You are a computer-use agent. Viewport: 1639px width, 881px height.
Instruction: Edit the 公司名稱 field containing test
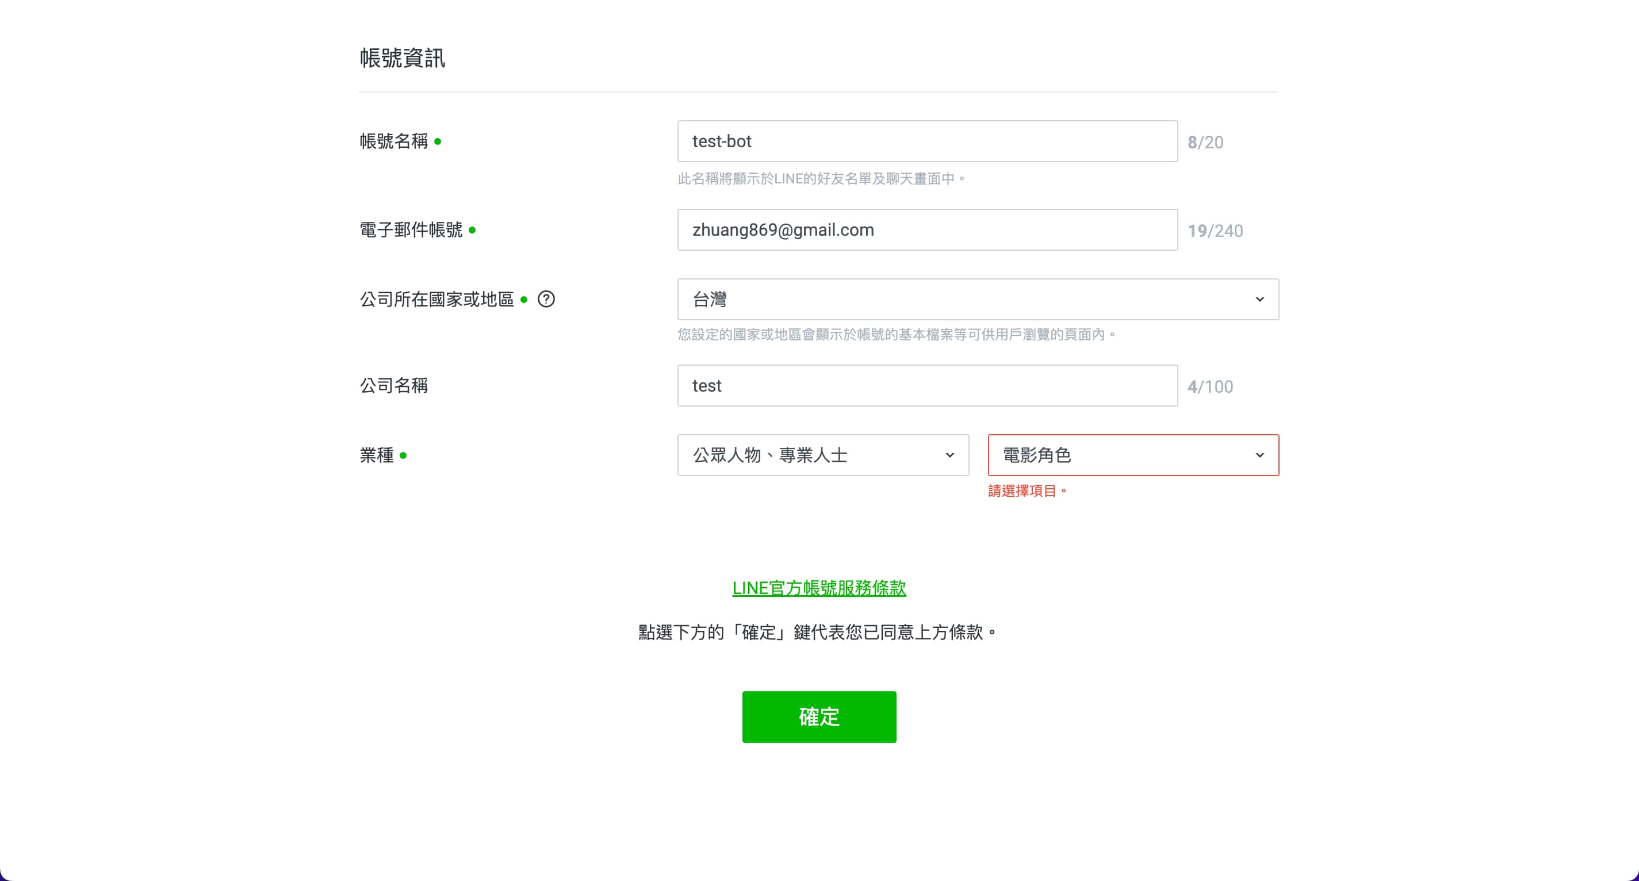tap(927, 385)
